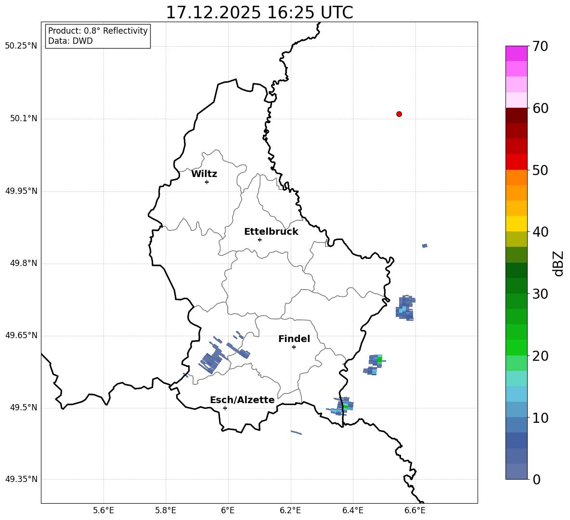This screenshot has height=520, width=570.
Task: Click the 50 tick on colorbar
Action: click(x=540, y=170)
